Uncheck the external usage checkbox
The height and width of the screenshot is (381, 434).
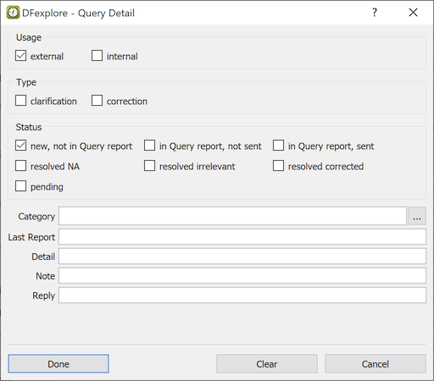[20, 56]
